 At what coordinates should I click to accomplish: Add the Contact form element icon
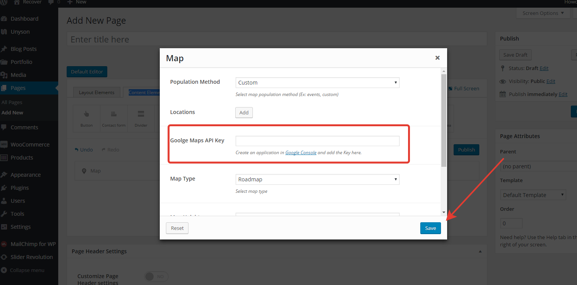(x=114, y=114)
